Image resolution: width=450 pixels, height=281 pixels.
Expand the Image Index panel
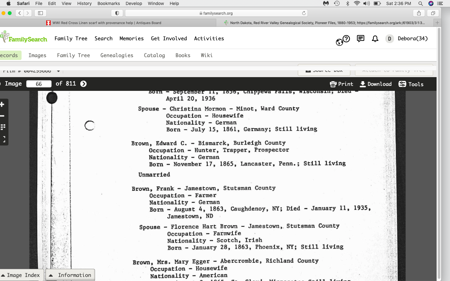point(21,275)
